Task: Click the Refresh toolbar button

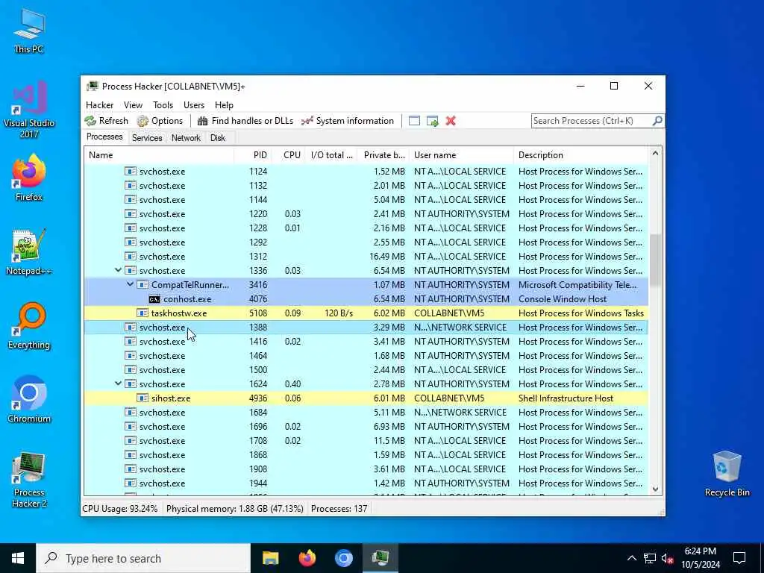Action: (x=106, y=121)
